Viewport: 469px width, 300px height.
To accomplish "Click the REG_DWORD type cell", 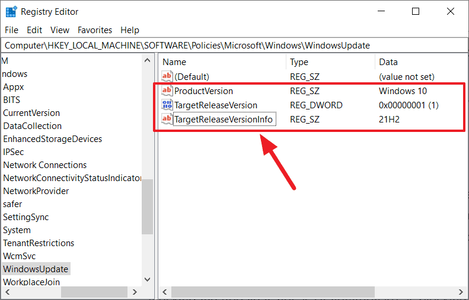I will 316,105.
